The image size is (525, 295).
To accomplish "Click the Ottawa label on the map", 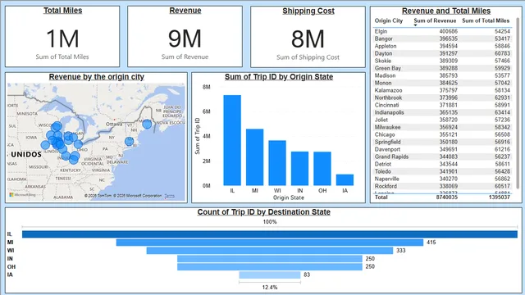I will click(x=114, y=124).
